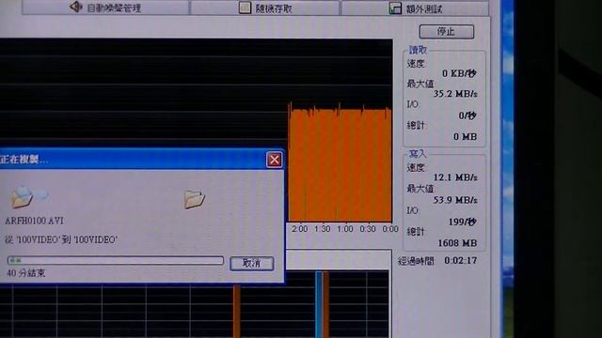This screenshot has height=338, width=602.
Task: Click the orange write speed graph area
Action: (x=341, y=165)
